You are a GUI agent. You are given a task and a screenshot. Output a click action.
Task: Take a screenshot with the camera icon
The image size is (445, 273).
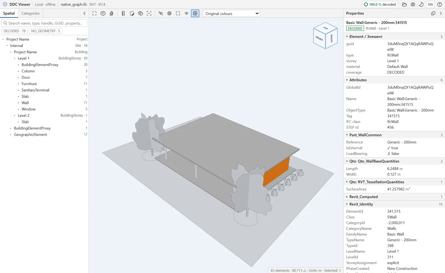[413, 4]
